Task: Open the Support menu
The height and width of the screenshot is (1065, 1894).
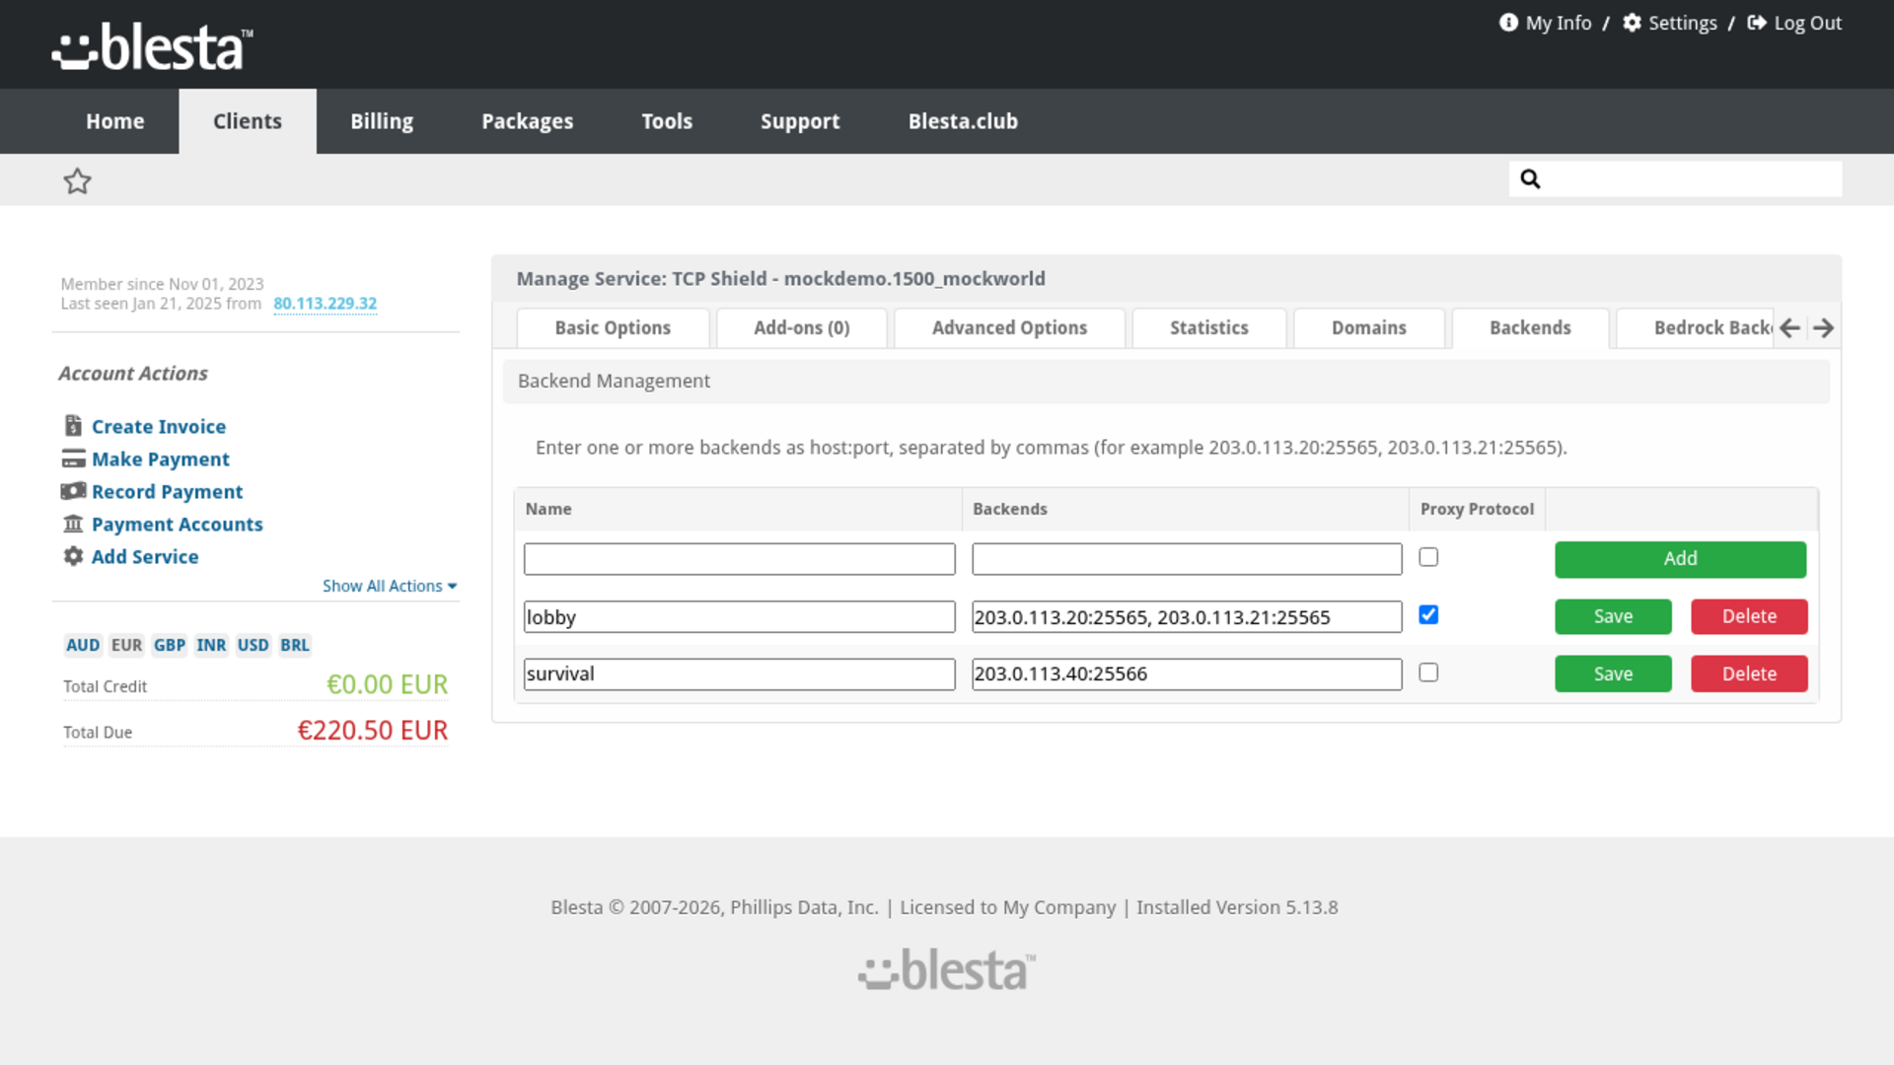Action: tap(800, 121)
